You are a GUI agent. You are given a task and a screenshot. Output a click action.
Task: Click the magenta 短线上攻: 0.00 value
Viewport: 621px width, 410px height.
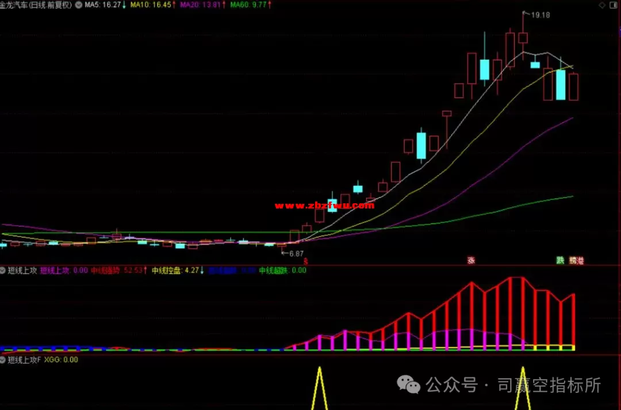click(64, 270)
